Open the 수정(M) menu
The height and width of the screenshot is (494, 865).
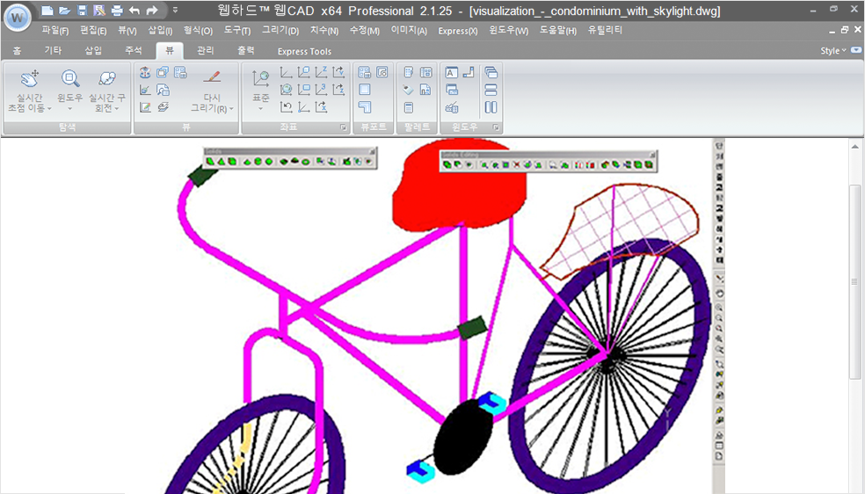[x=365, y=30]
